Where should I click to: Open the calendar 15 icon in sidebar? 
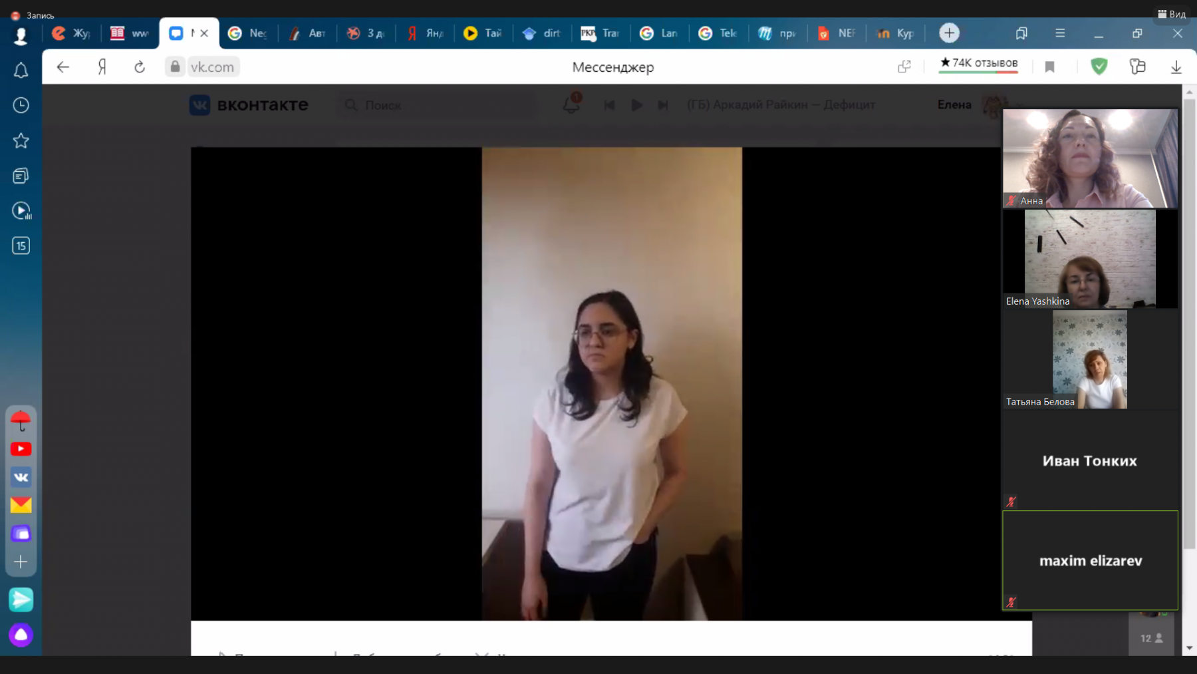21,246
